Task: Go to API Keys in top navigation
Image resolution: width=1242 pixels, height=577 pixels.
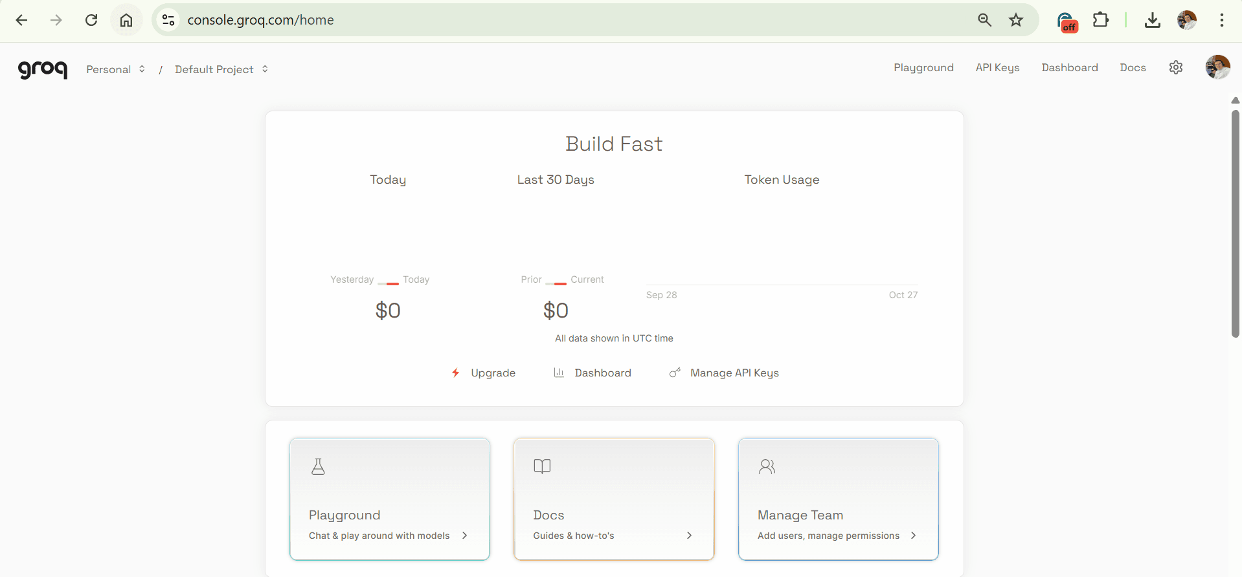Action: click(x=997, y=67)
